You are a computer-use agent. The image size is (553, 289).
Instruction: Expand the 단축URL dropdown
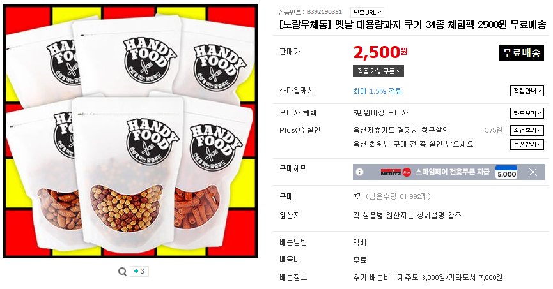pos(367,12)
